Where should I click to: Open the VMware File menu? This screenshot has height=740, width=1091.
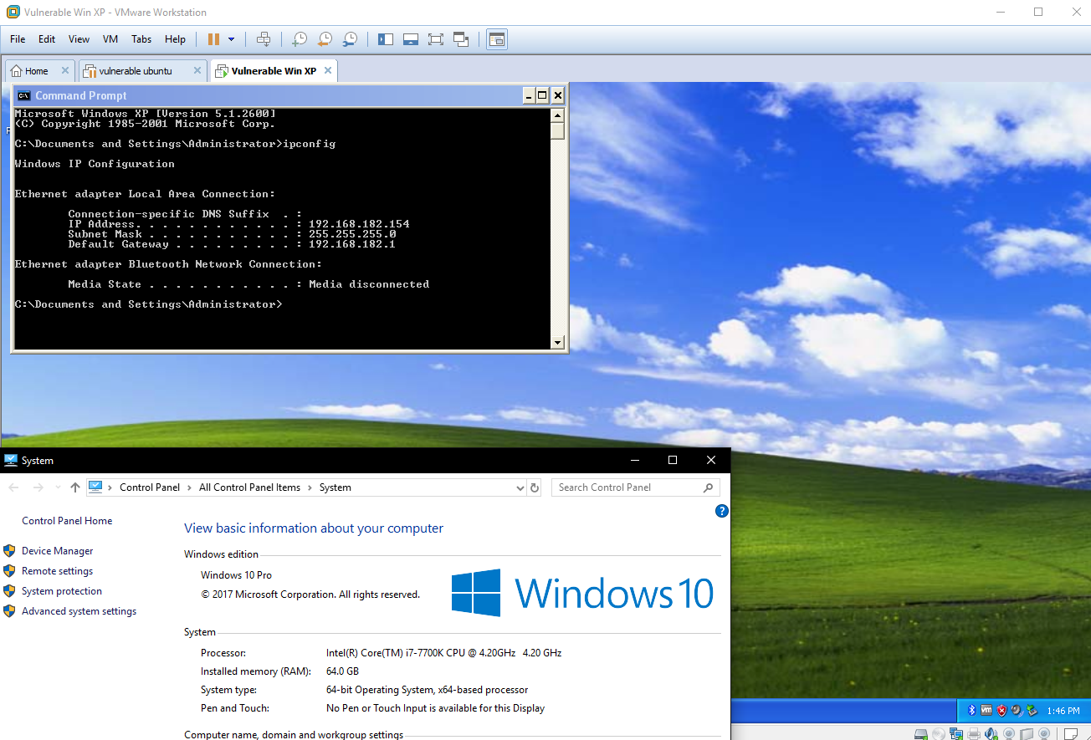[18, 39]
